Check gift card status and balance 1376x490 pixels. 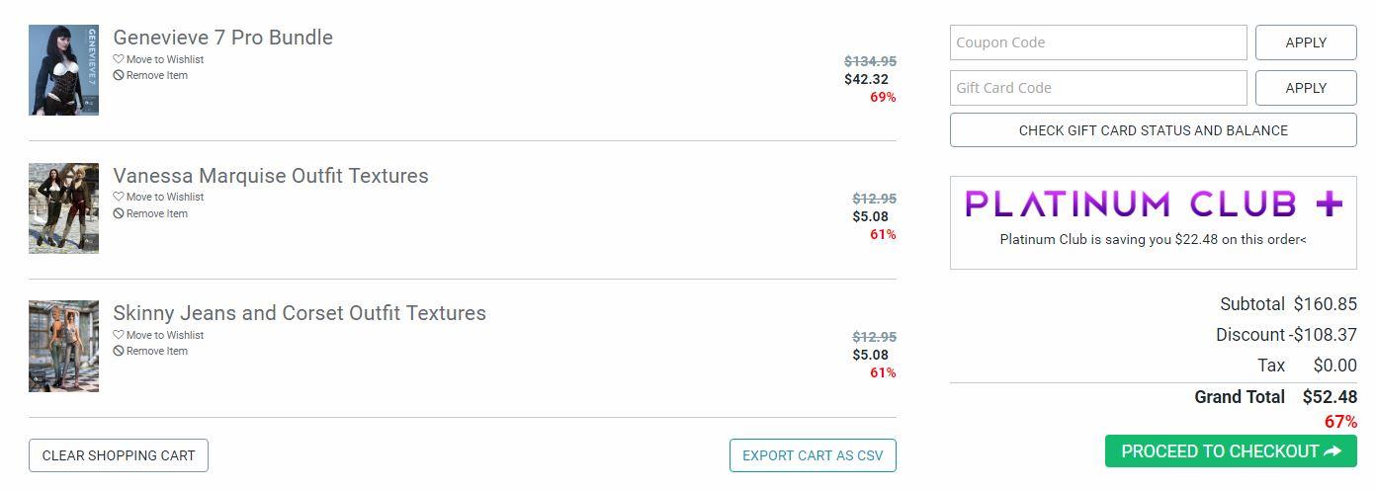coord(1154,130)
